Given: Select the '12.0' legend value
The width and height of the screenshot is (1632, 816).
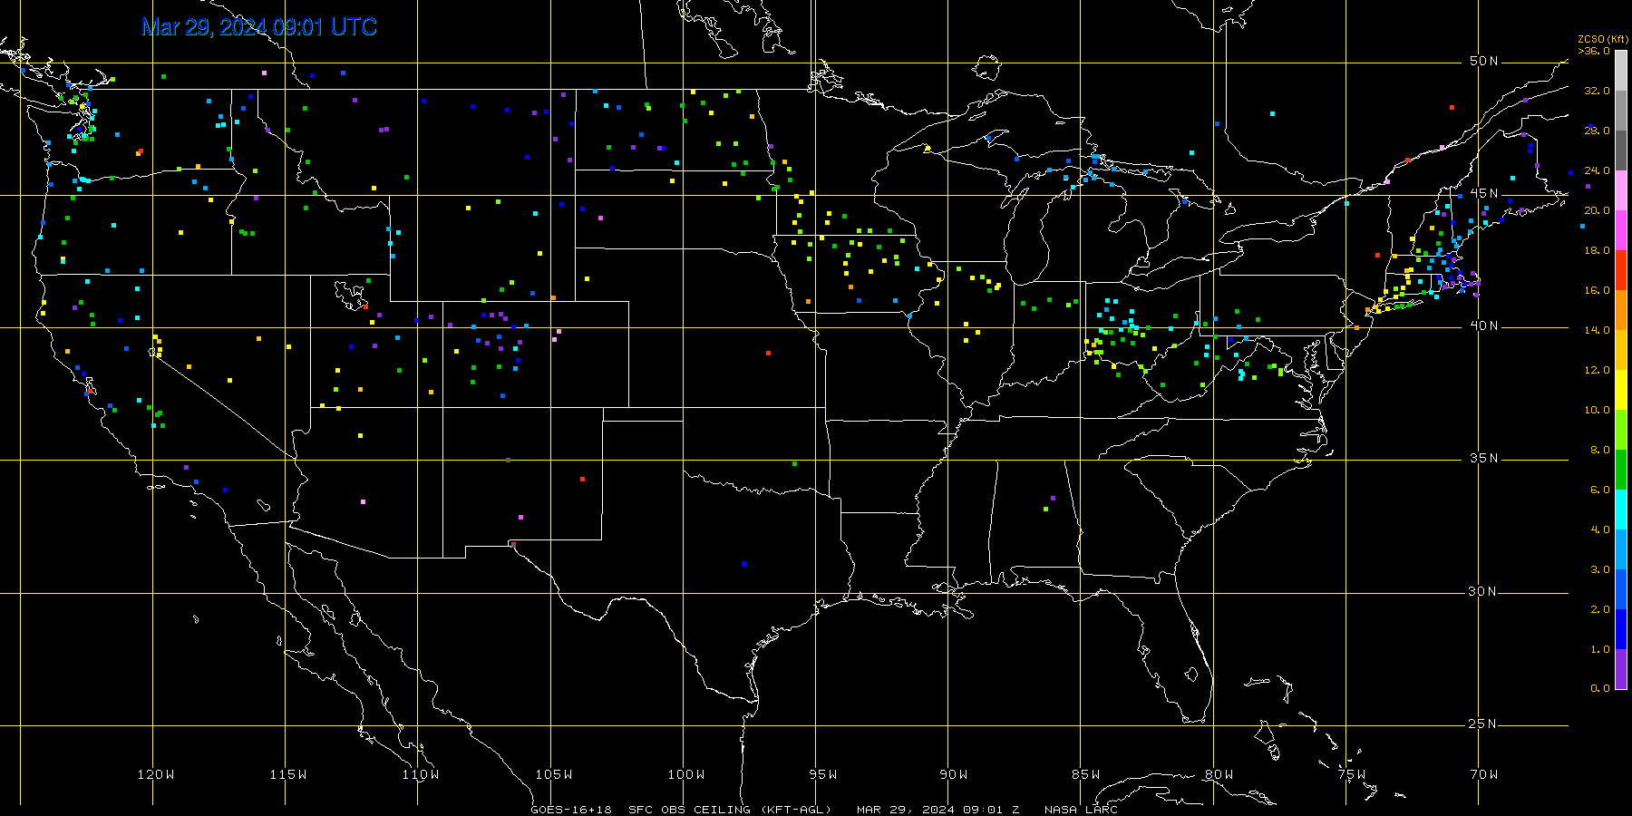Looking at the screenshot, I should pyautogui.click(x=1597, y=370).
